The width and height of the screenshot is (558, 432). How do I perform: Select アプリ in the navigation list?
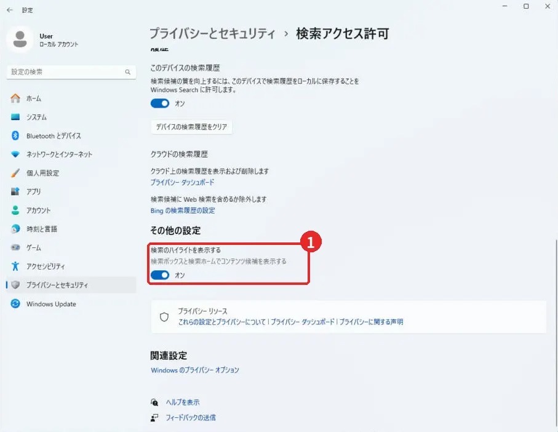click(71, 191)
